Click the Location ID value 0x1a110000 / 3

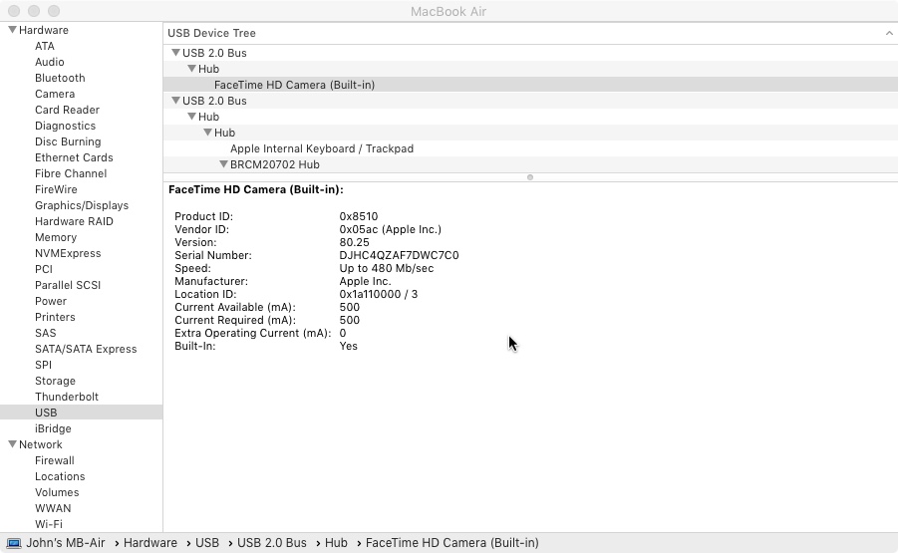click(378, 294)
